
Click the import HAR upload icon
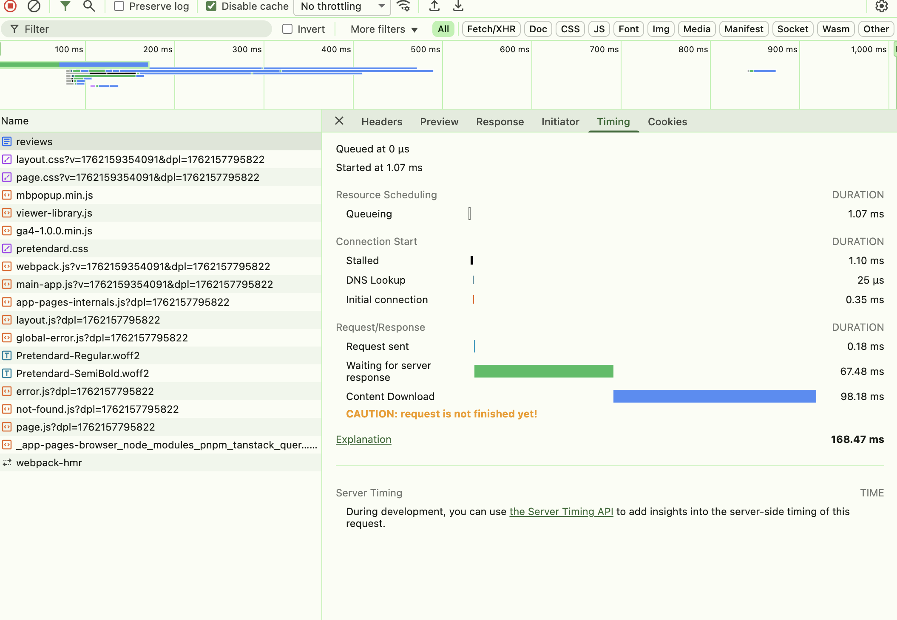(434, 6)
